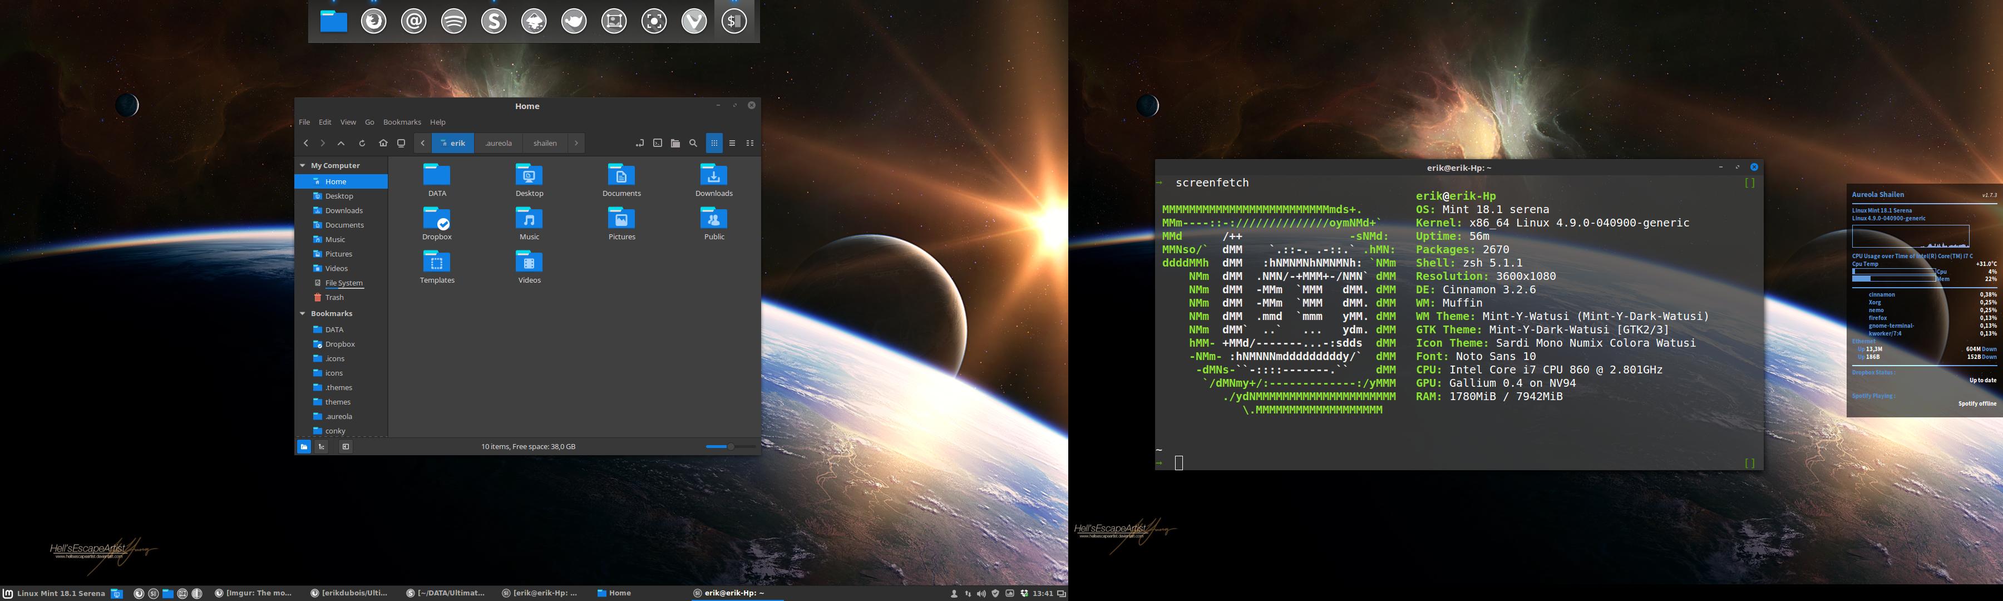Click the zoom slider in status bar
Screen dimensions: 2003x601
coord(730,446)
